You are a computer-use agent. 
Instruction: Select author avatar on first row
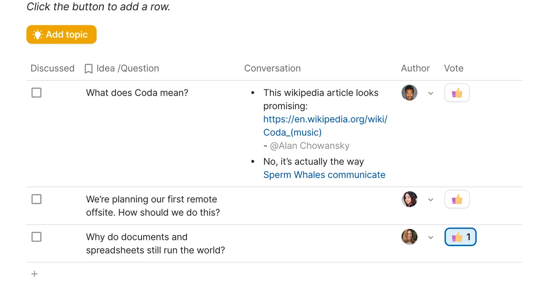coord(409,93)
